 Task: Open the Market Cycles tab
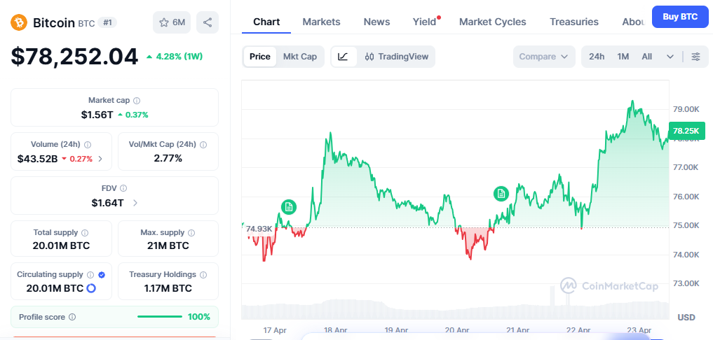pos(492,22)
